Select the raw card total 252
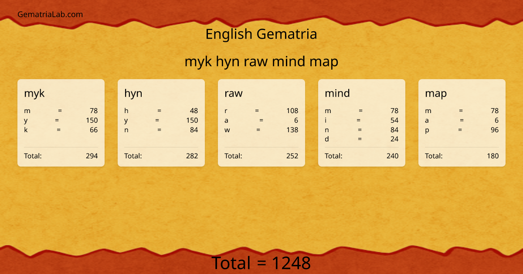 (x=292, y=156)
